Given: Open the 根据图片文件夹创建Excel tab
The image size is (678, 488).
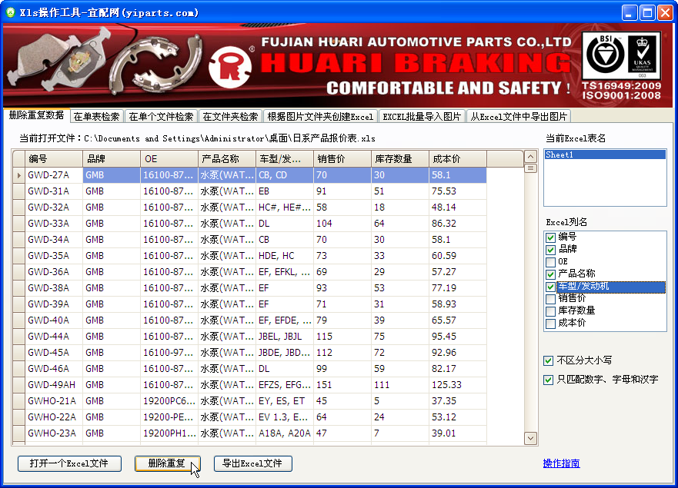Looking at the screenshot, I should click(x=320, y=117).
